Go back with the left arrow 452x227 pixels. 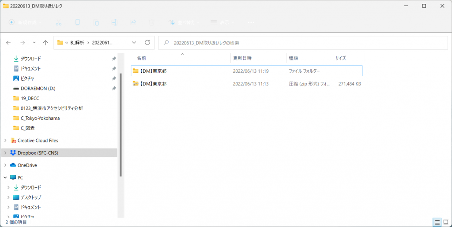pos(8,43)
